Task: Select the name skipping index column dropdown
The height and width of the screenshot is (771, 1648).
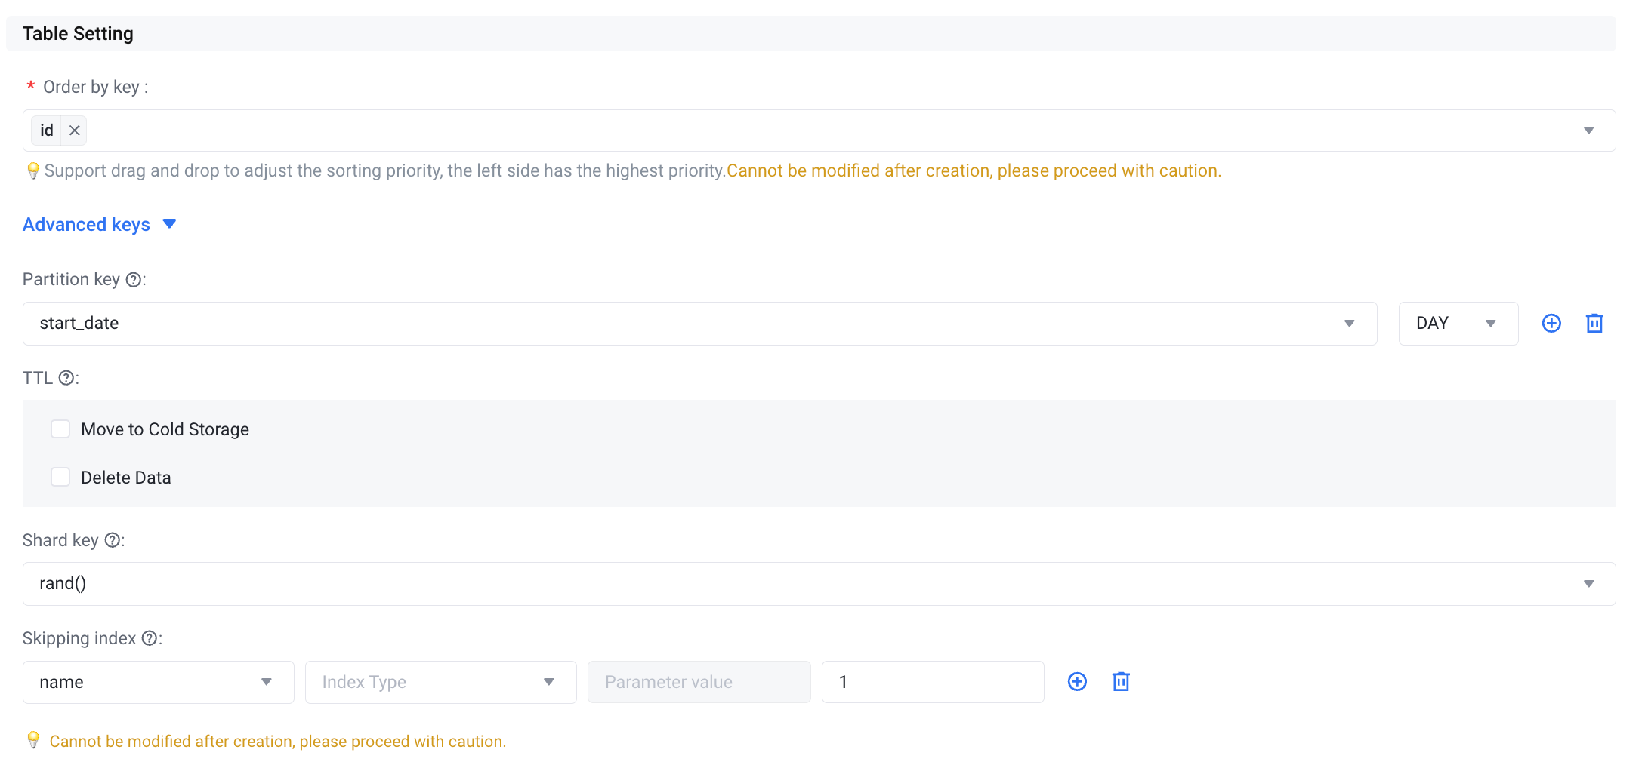Action: (x=158, y=682)
